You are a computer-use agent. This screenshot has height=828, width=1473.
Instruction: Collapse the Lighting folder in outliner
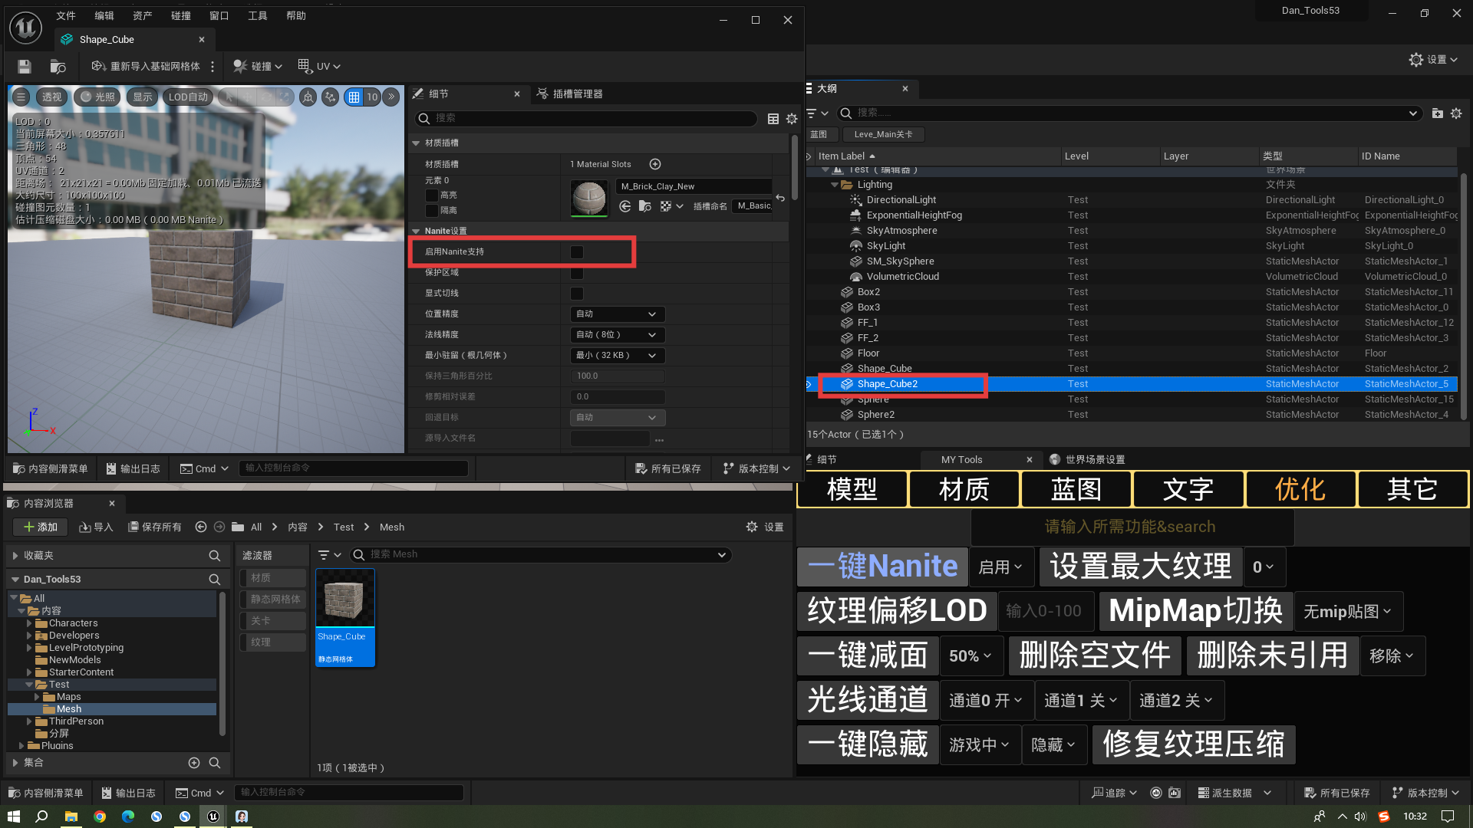835,185
